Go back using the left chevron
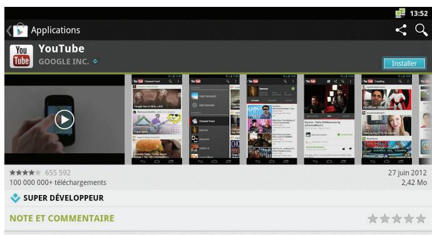Screen dimensions: 432x235 coord(9,31)
